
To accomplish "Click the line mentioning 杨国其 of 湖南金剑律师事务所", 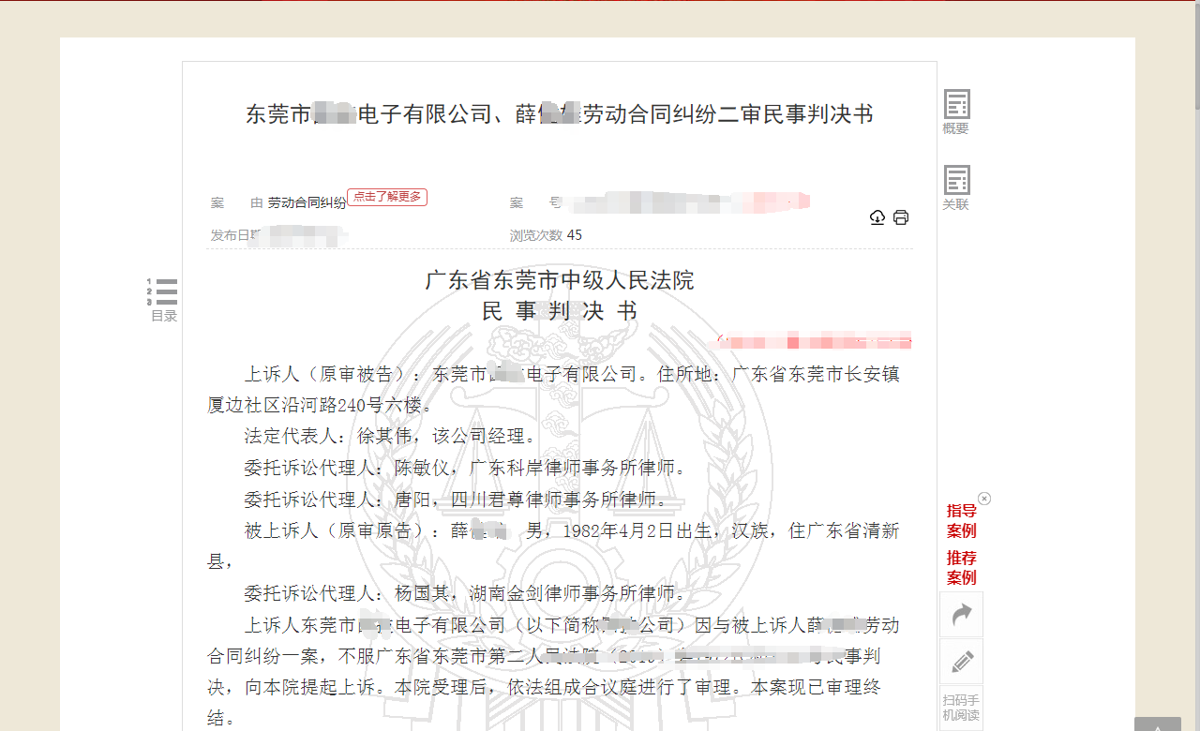I will pyautogui.click(x=465, y=593).
